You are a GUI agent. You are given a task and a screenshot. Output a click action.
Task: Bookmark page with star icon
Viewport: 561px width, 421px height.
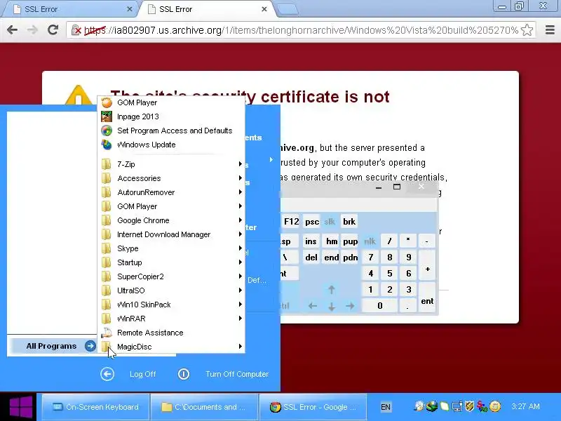tap(527, 30)
